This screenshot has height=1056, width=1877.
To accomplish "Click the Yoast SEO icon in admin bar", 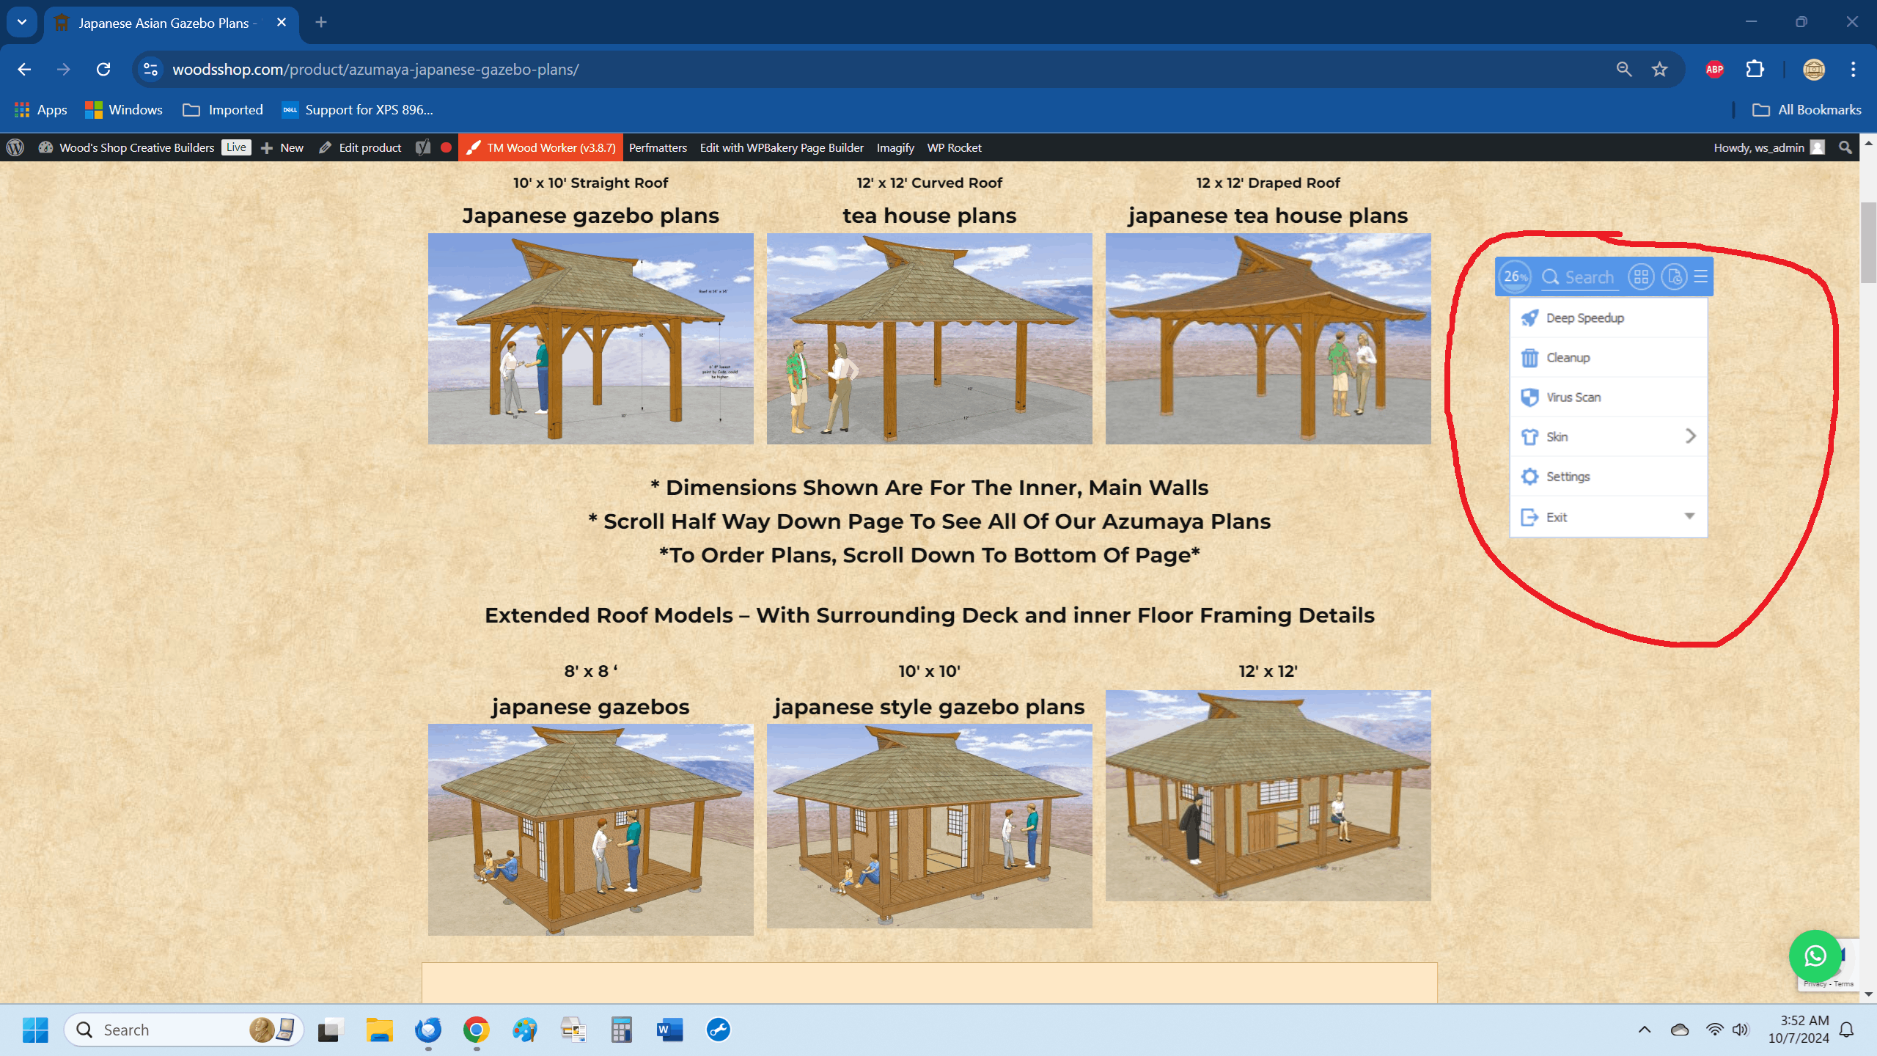I will point(423,147).
